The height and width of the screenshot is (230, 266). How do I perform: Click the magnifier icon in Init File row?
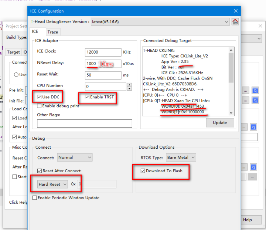tap(254, 101)
